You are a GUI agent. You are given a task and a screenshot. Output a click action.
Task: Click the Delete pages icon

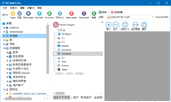point(71,14)
